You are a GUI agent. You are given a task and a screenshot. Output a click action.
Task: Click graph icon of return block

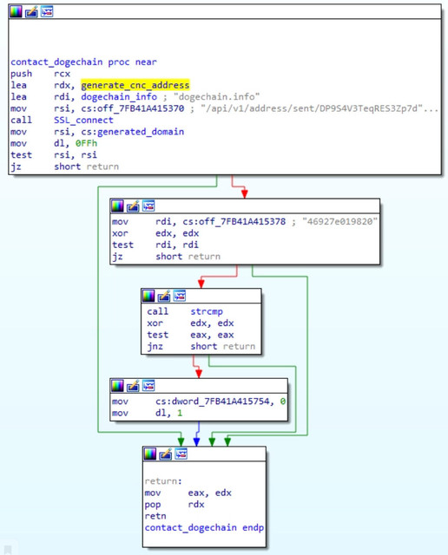coord(181,454)
